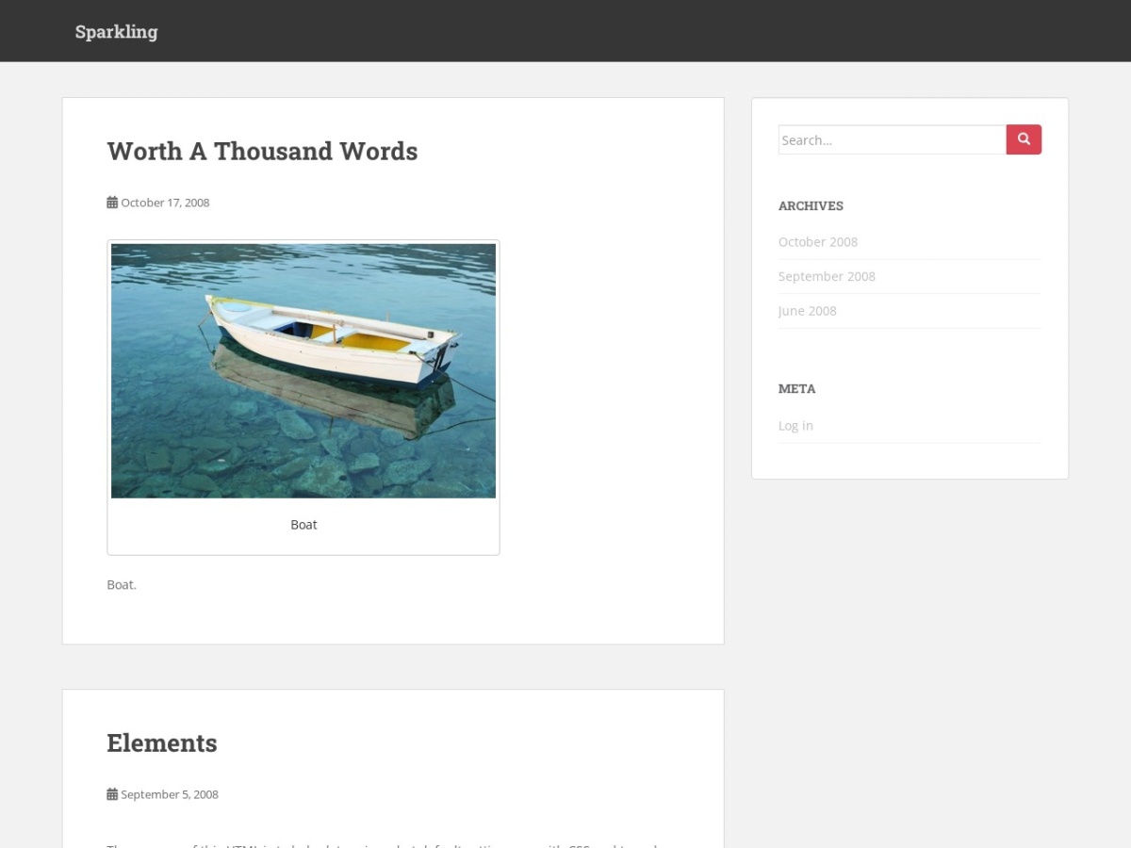This screenshot has height=848, width=1131.
Task: Click the Boat. paragraph text
Action: (122, 585)
